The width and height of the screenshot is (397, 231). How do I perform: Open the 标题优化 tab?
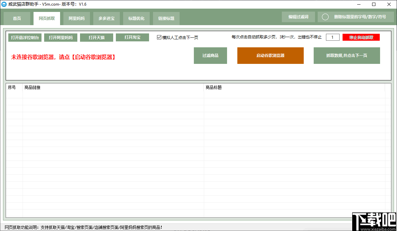pyautogui.click(x=136, y=19)
